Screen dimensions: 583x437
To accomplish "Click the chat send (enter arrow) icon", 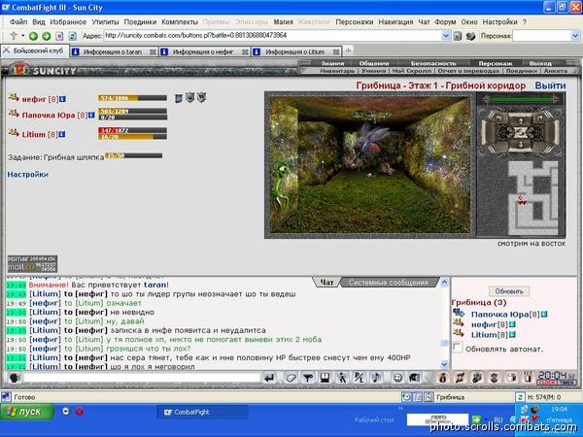I will click(x=269, y=378).
